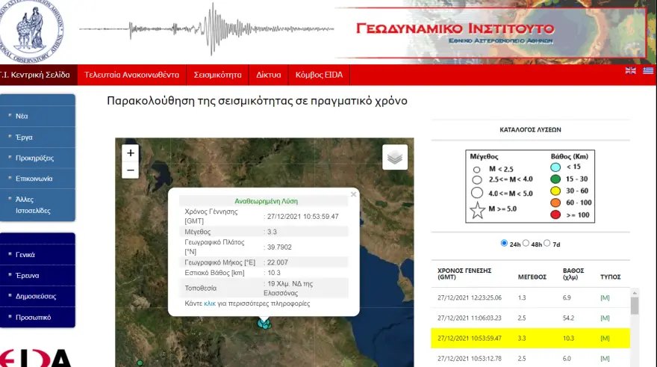The width and height of the screenshot is (657, 367).
Task: Open the map layers control
Action: pos(395,157)
